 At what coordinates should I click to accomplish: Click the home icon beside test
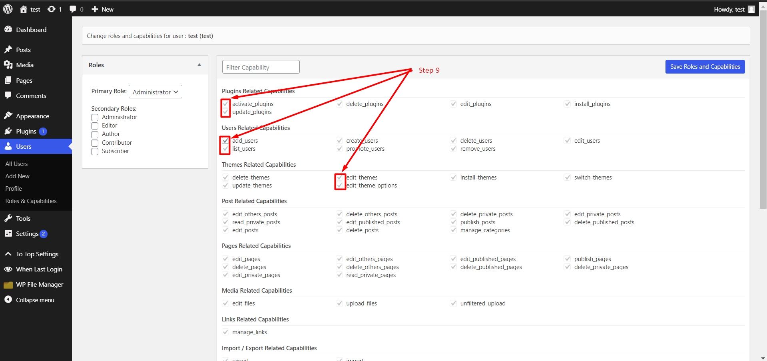click(x=24, y=9)
